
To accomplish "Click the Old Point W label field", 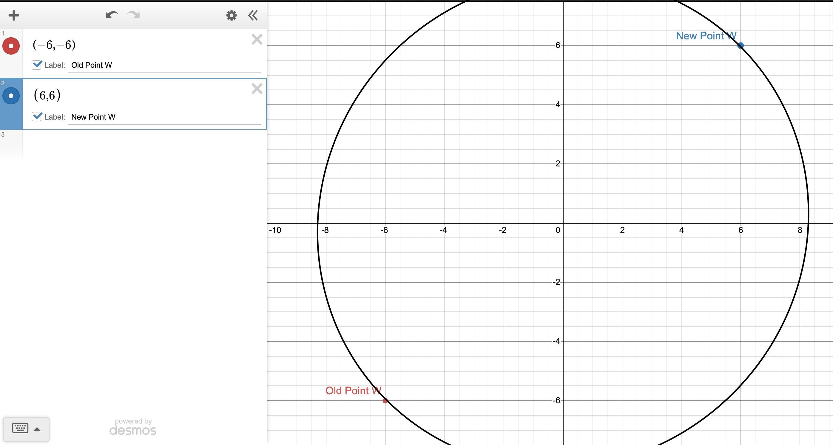I will [x=164, y=65].
